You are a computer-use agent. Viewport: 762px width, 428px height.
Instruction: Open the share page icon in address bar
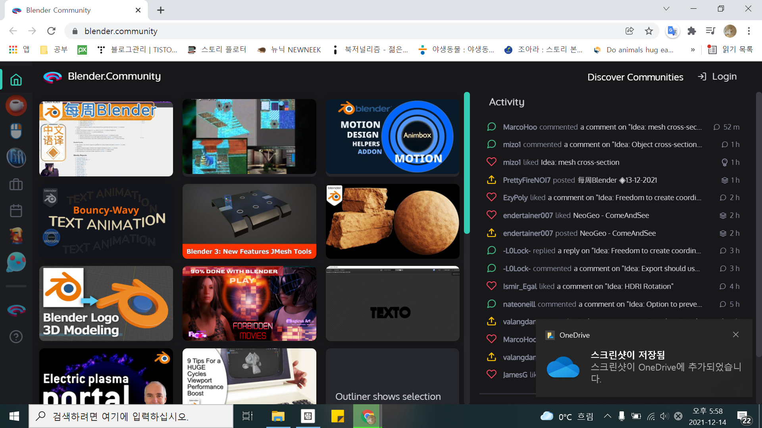tap(629, 31)
